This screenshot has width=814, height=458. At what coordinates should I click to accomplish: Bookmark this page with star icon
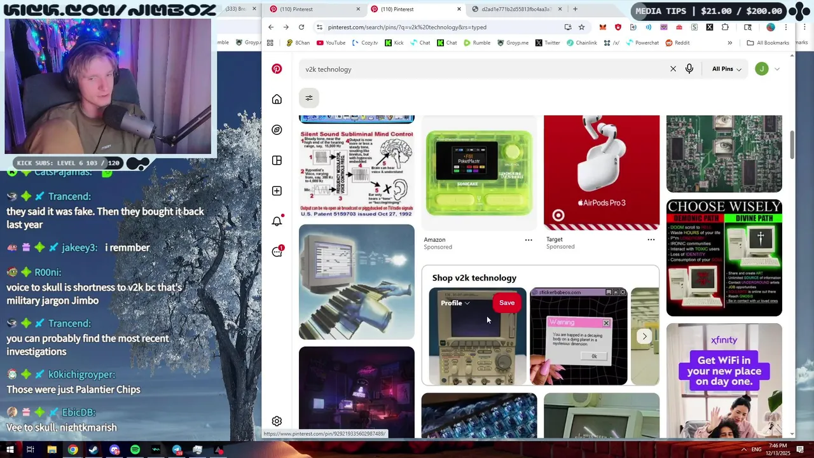(x=581, y=27)
